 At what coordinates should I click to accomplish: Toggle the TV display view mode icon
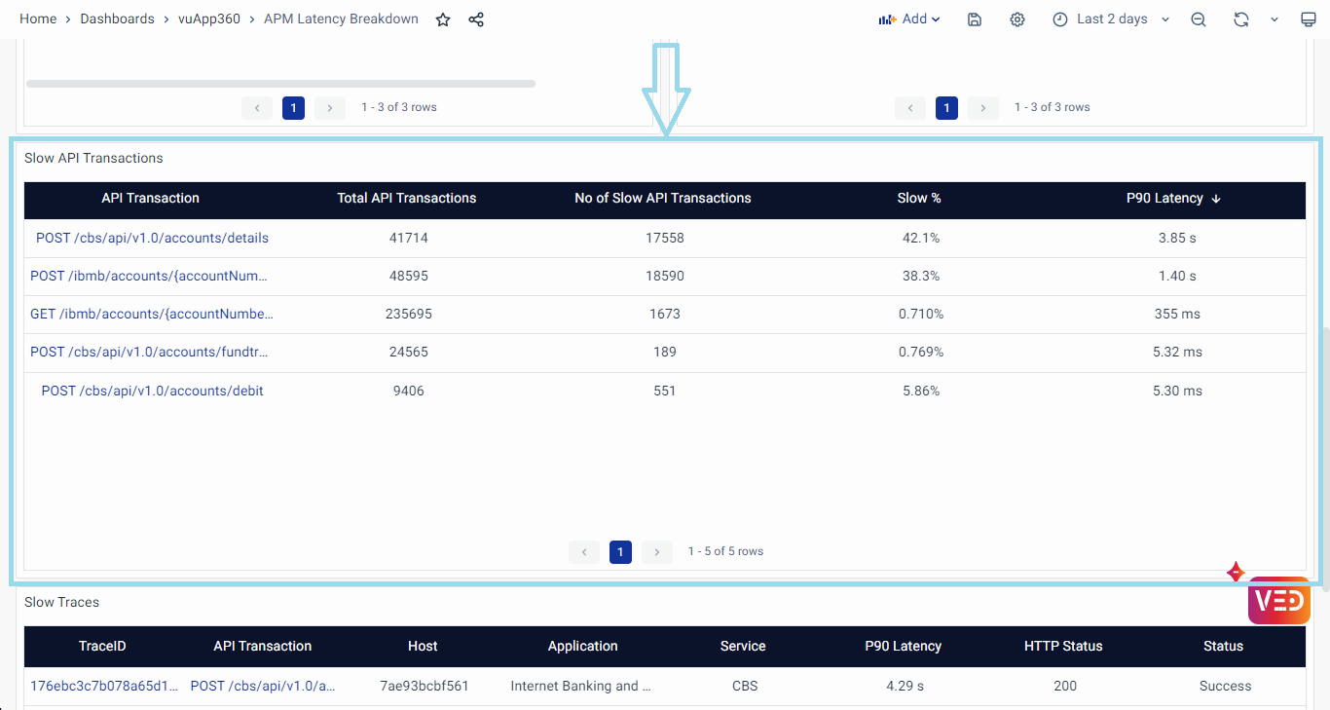point(1309,19)
